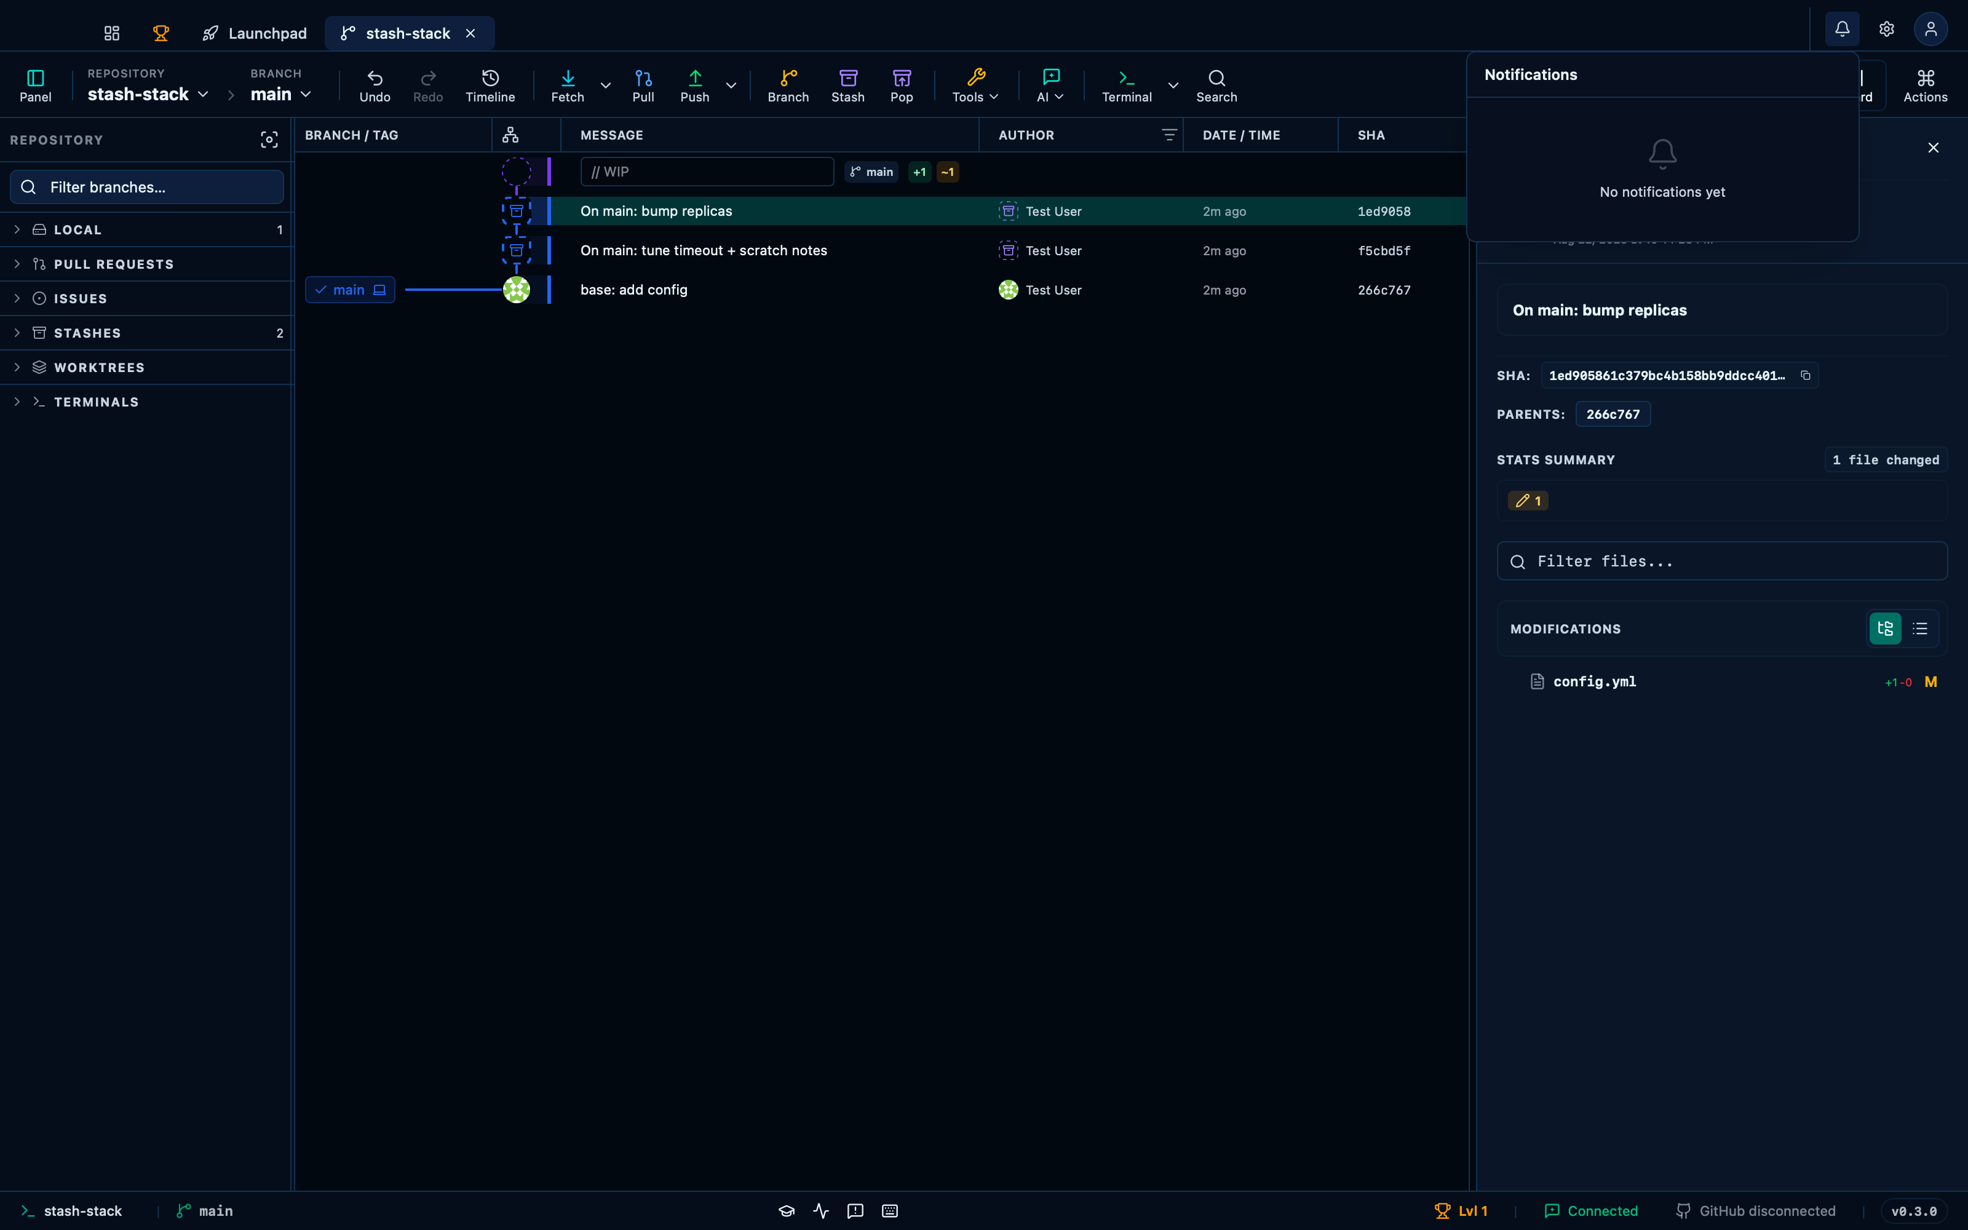
Task: Toggle the notifications bell
Action: 1842,30
